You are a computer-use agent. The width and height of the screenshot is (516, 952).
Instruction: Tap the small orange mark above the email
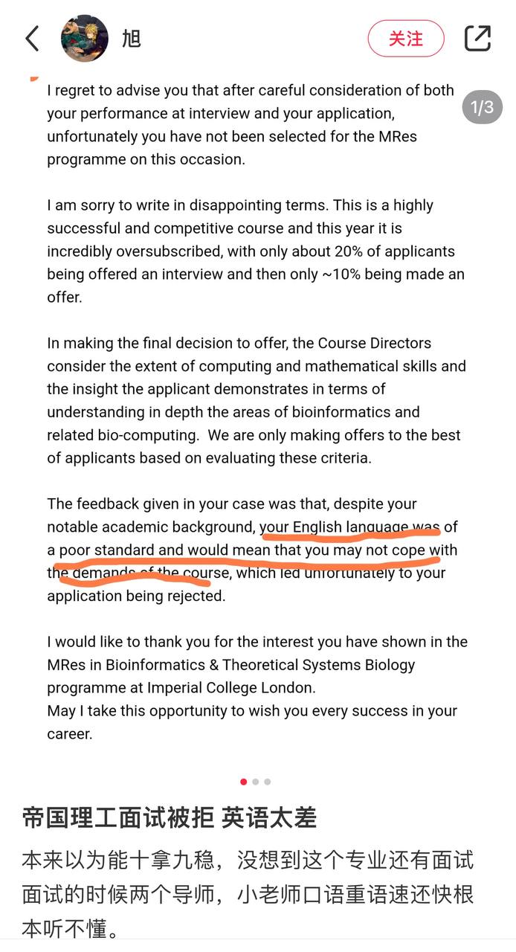click(x=33, y=78)
